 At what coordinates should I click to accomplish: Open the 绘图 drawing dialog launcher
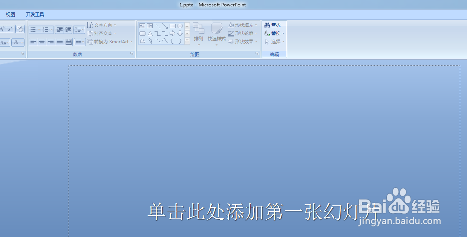coord(257,54)
